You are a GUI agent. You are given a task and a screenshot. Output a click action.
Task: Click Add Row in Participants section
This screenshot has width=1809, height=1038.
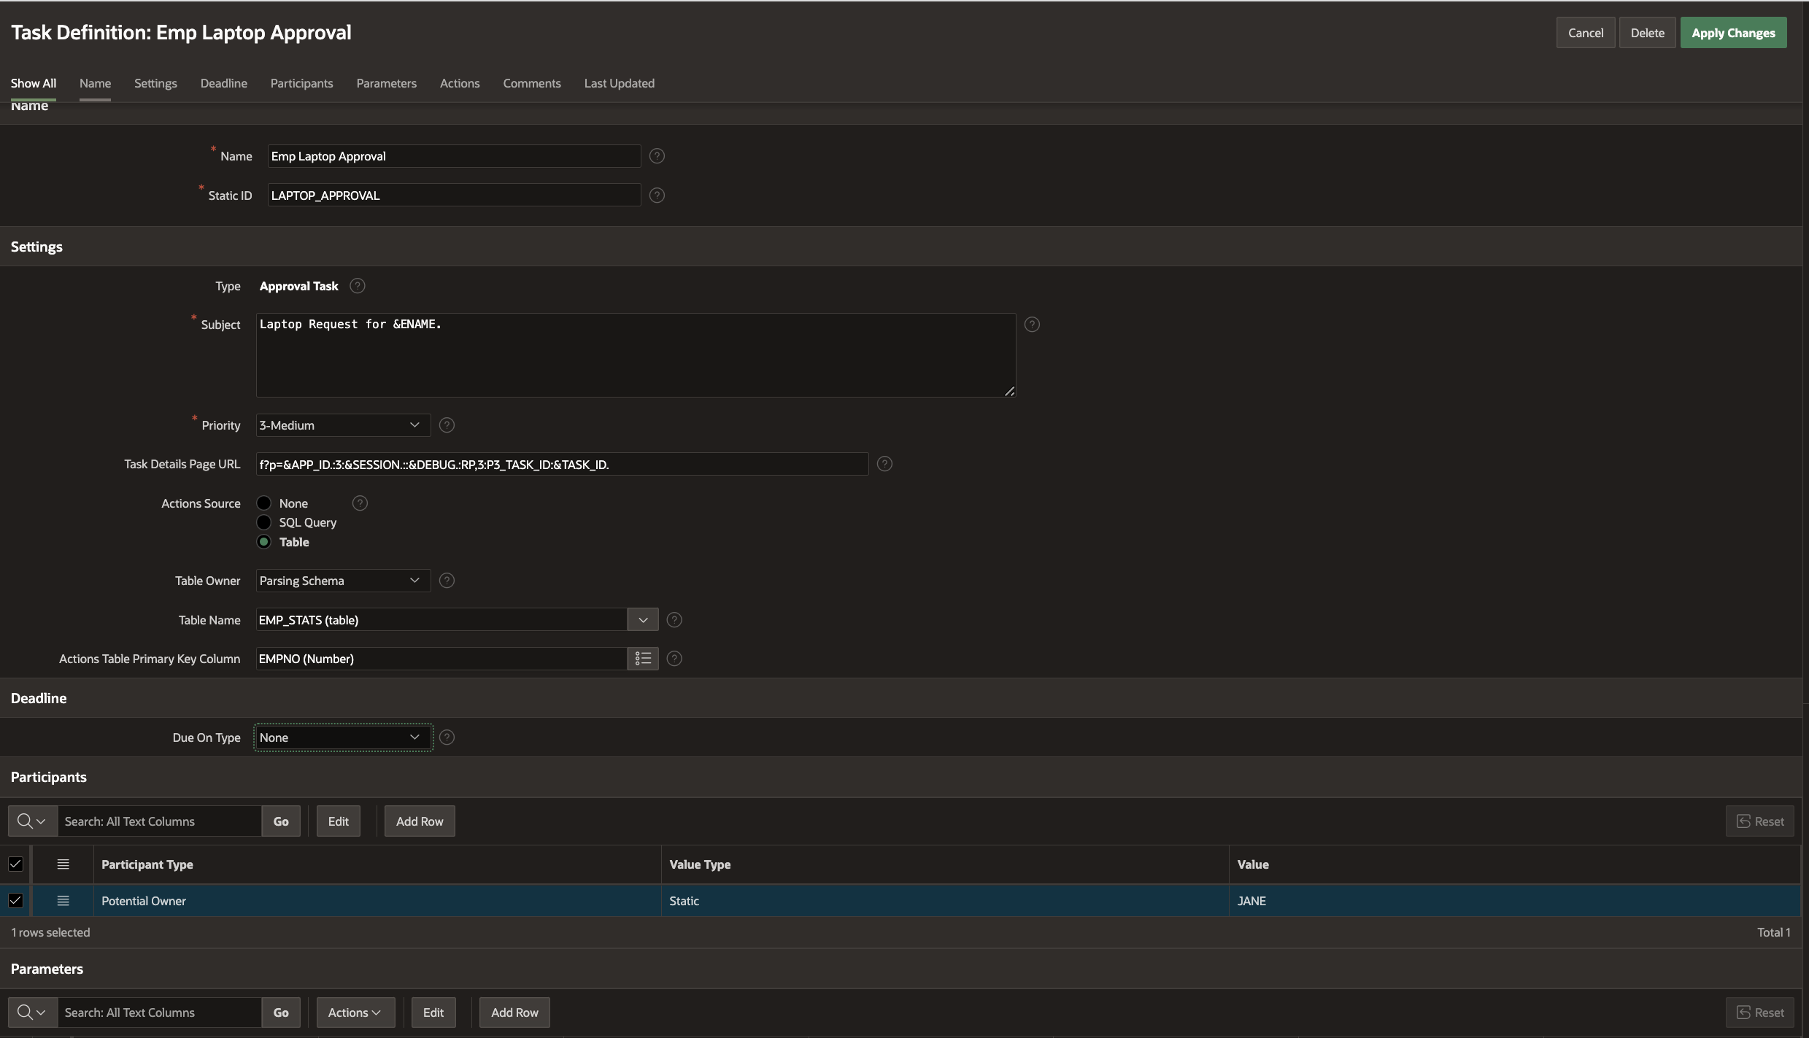point(420,821)
